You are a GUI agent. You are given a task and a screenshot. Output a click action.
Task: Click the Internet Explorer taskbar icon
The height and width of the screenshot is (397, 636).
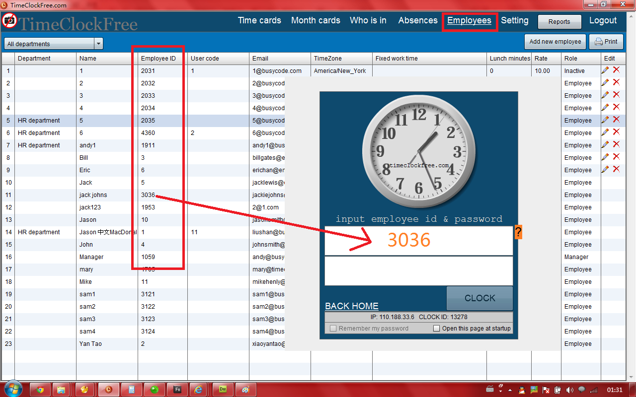[x=198, y=390]
